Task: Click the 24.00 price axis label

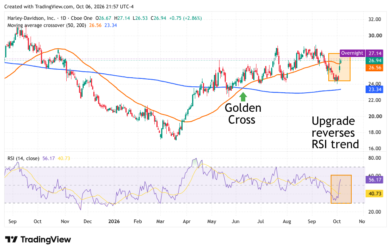Action: click(375, 84)
